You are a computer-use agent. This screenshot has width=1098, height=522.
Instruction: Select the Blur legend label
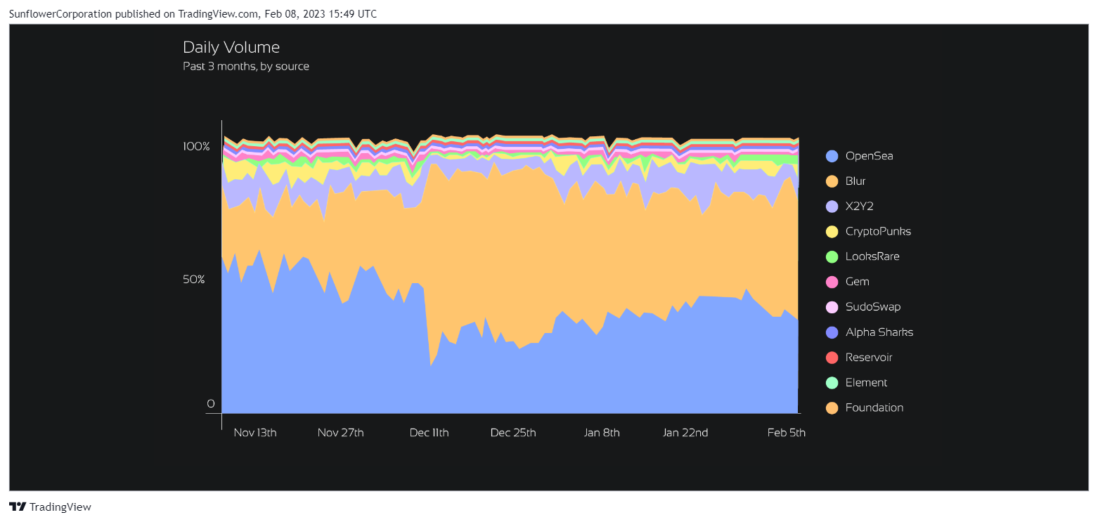point(855,181)
